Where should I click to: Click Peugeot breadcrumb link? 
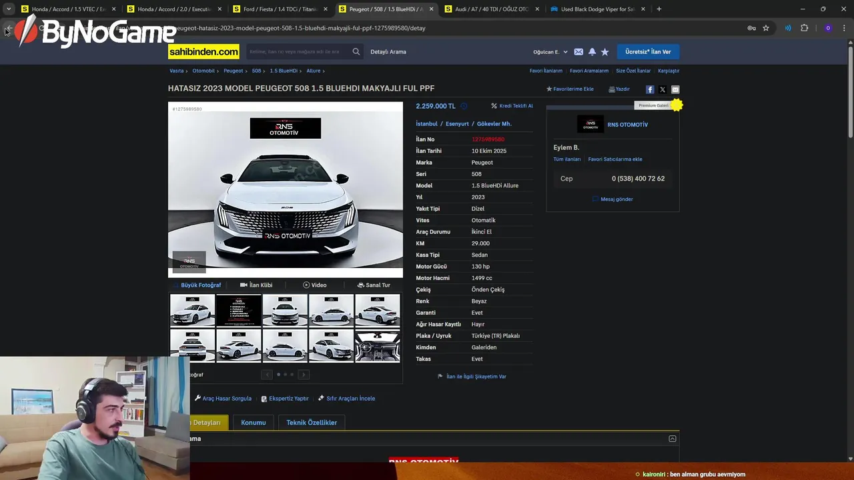click(234, 71)
